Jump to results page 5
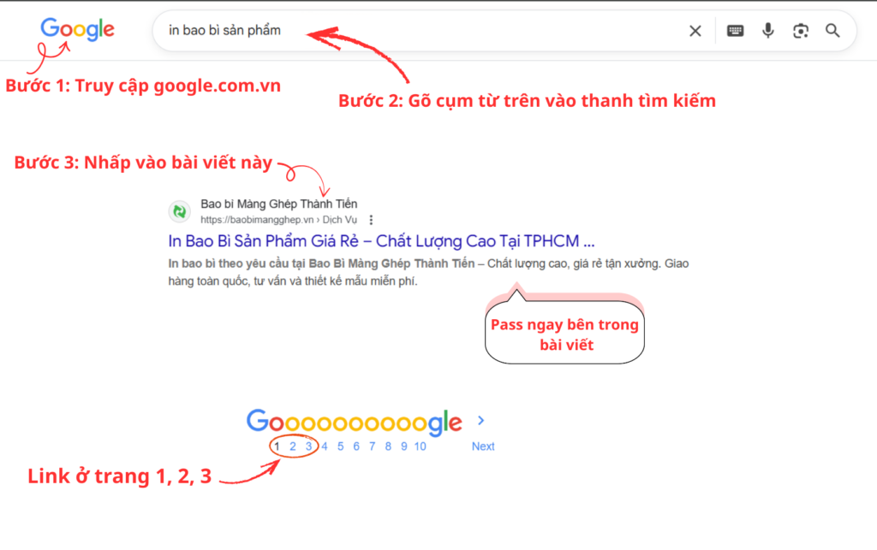 pyautogui.click(x=340, y=447)
